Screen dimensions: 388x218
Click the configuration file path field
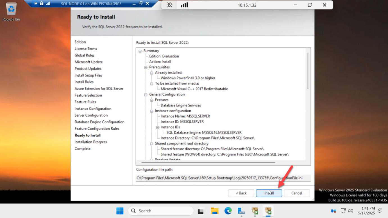tap(223, 178)
